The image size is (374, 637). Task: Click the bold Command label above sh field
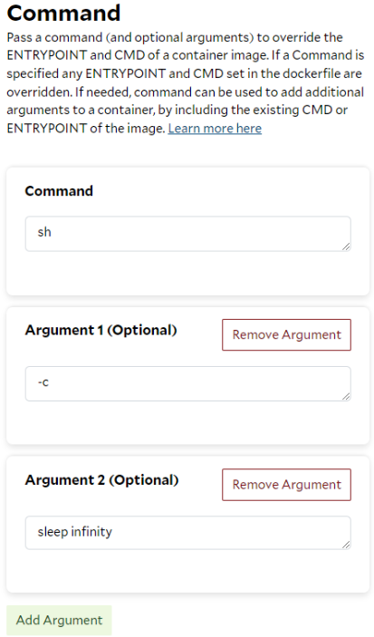click(x=59, y=191)
